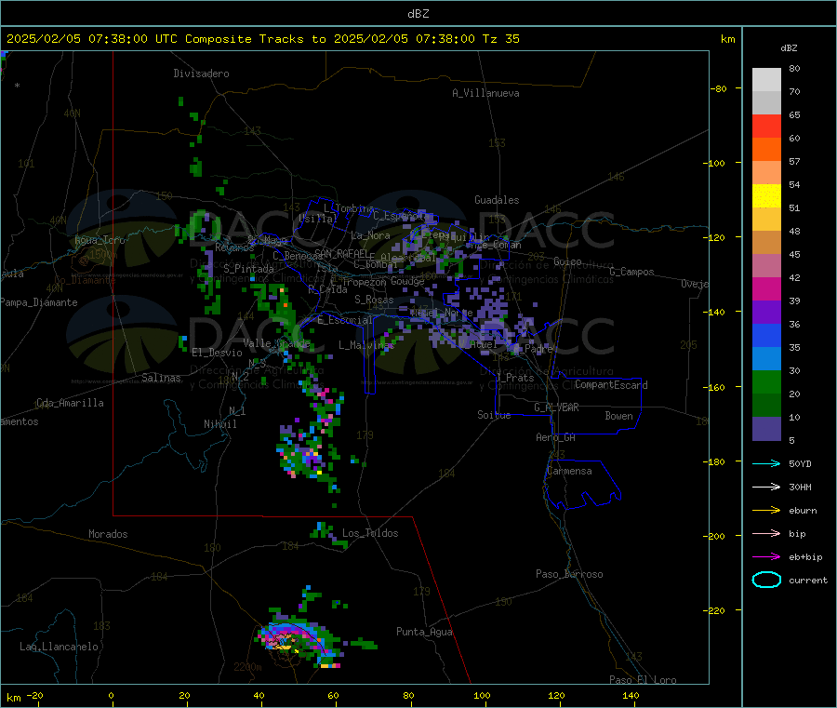The width and height of the screenshot is (837, 708).
Task: Click the L_Malvinas place label
Action: point(366,345)
